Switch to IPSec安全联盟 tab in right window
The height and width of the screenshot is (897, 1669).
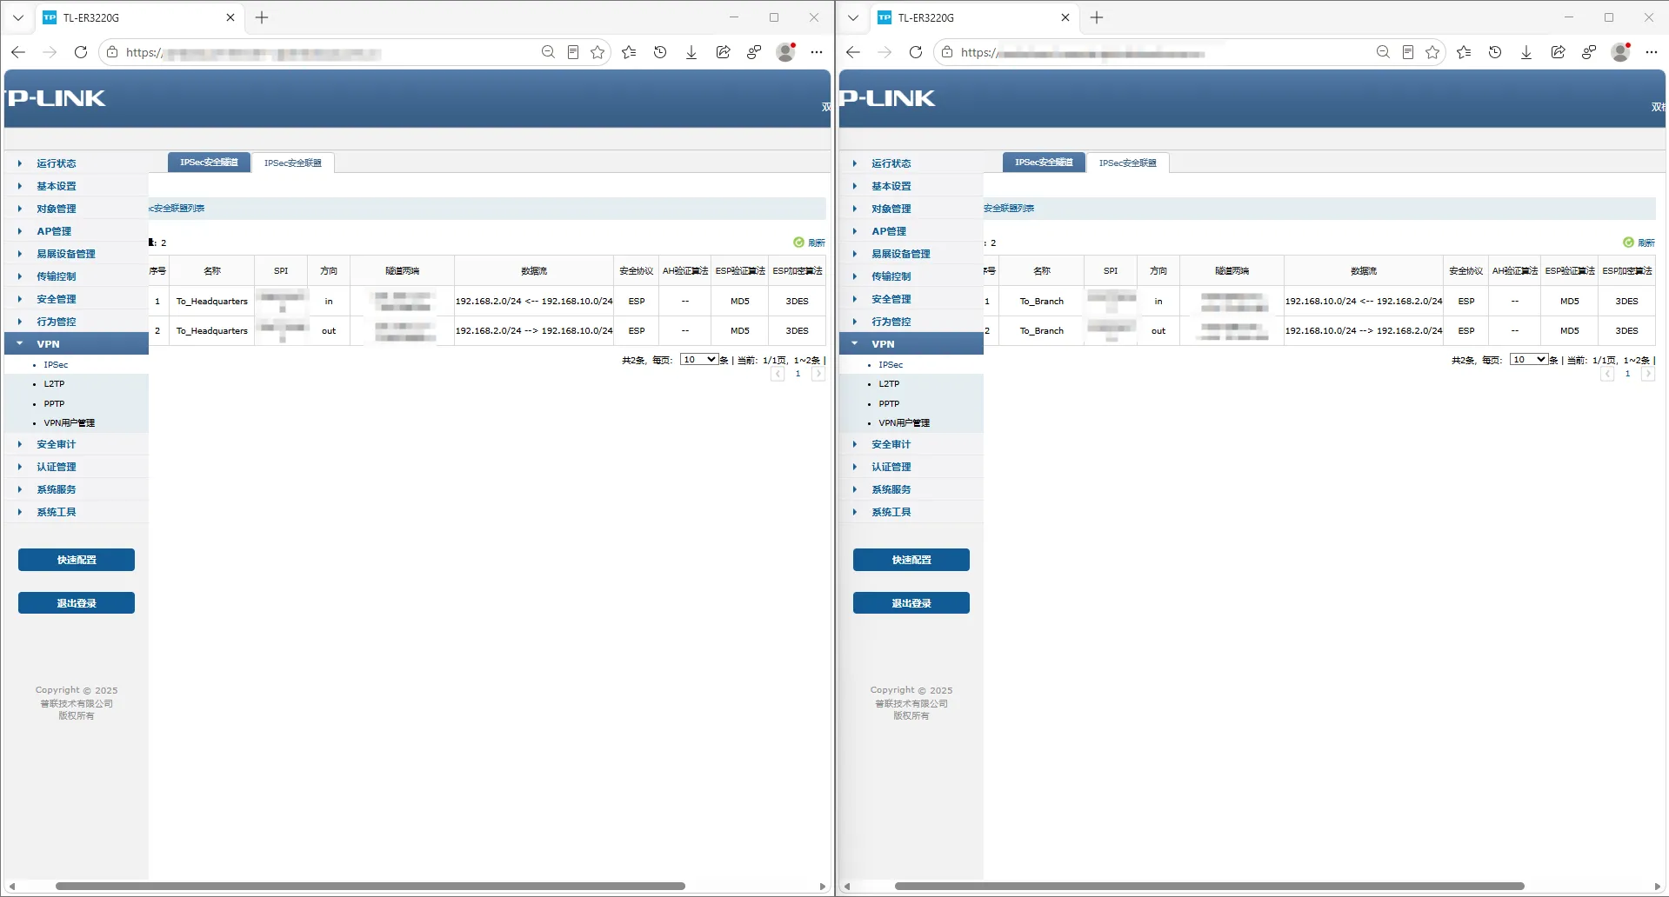tap(1128, 163)
